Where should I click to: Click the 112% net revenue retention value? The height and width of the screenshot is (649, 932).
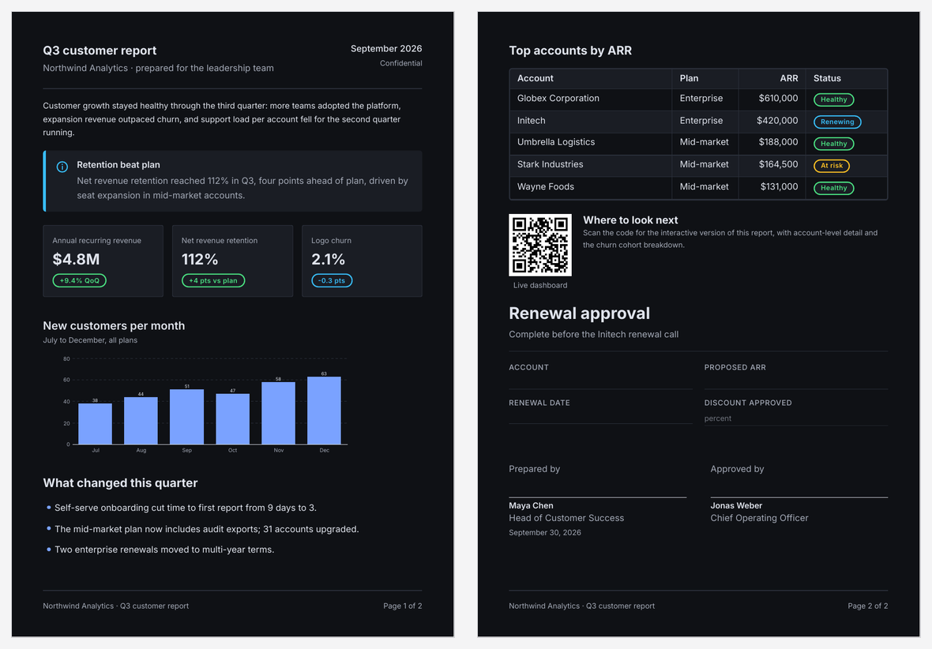[200, 259]
